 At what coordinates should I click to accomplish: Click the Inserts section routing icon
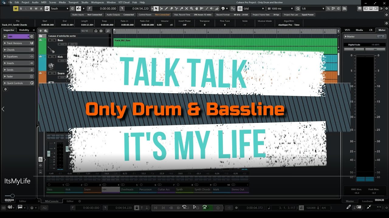(32, 63)
